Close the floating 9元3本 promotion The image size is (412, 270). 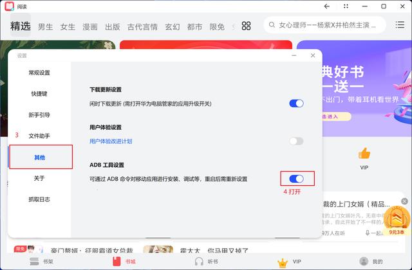click(404, 201)
